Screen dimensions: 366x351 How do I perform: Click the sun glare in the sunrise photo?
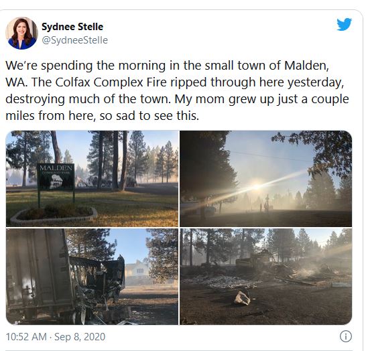coord(256,187)
